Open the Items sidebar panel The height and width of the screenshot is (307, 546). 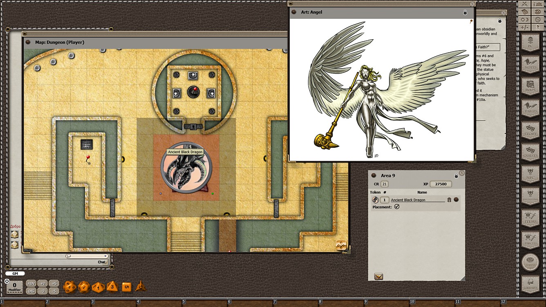click(x=530, y=218)
